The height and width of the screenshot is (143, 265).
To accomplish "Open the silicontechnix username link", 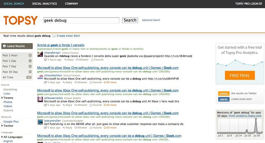I will pyautogui.click(x=53, y=75).
